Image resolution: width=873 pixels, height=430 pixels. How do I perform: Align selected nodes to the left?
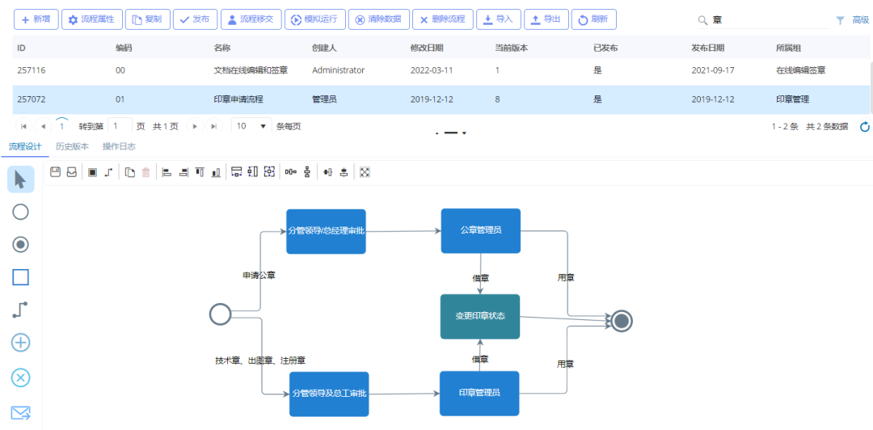point(167,172)
